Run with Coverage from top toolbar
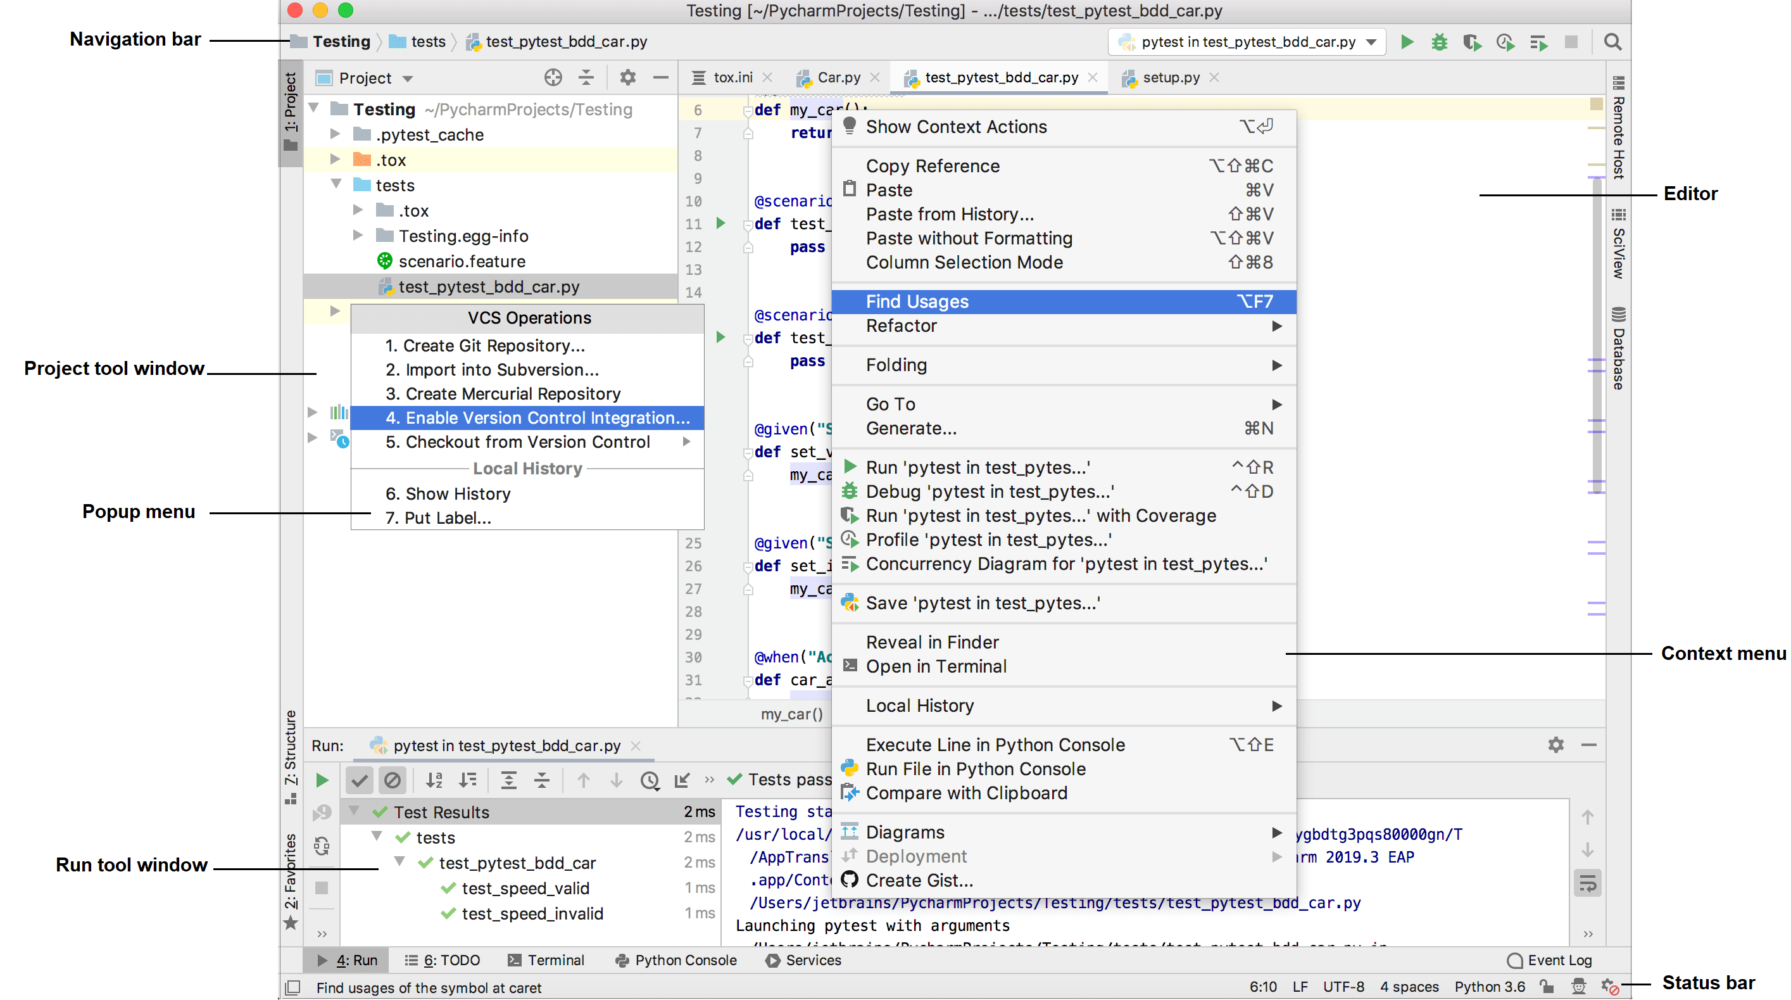Image resolution: width=1791 pixels, height=1000 pixels. pos(1472,42)
